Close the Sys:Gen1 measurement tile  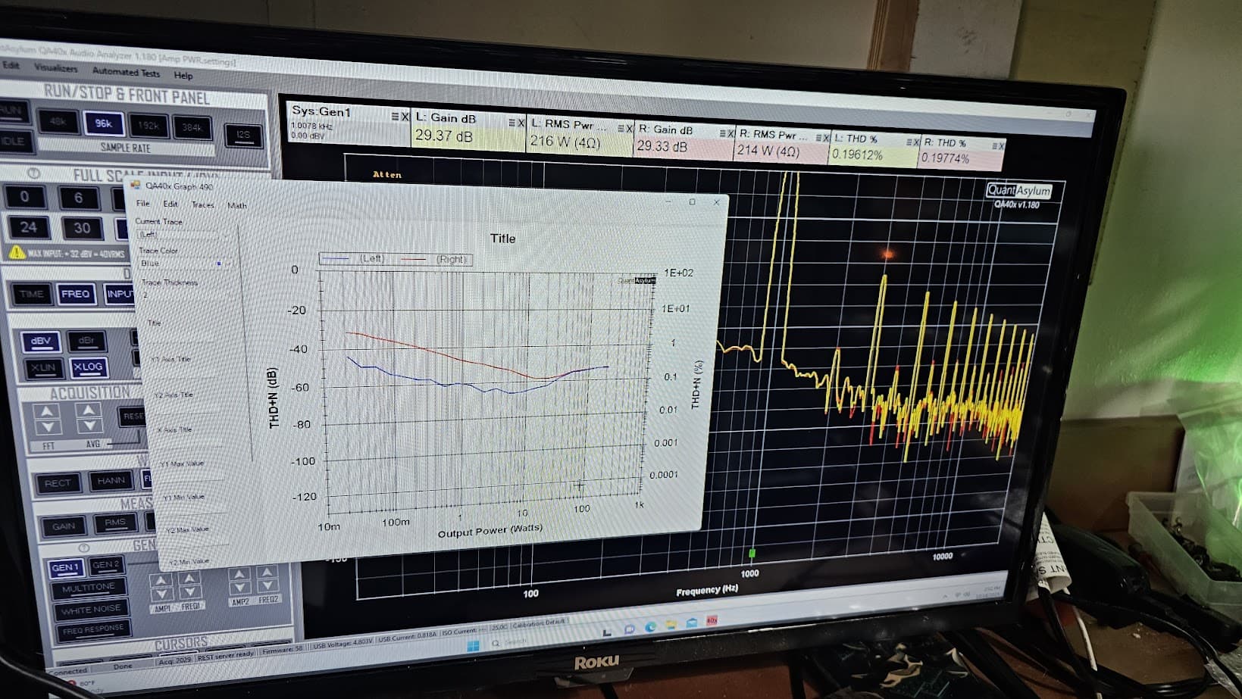tap(405, 117)
